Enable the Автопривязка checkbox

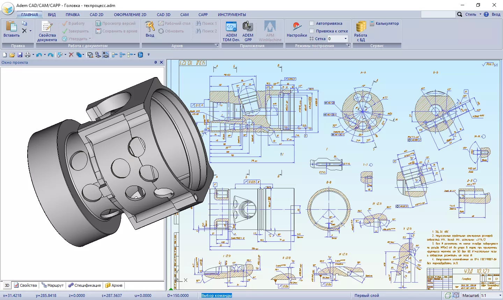coord(312,23)
